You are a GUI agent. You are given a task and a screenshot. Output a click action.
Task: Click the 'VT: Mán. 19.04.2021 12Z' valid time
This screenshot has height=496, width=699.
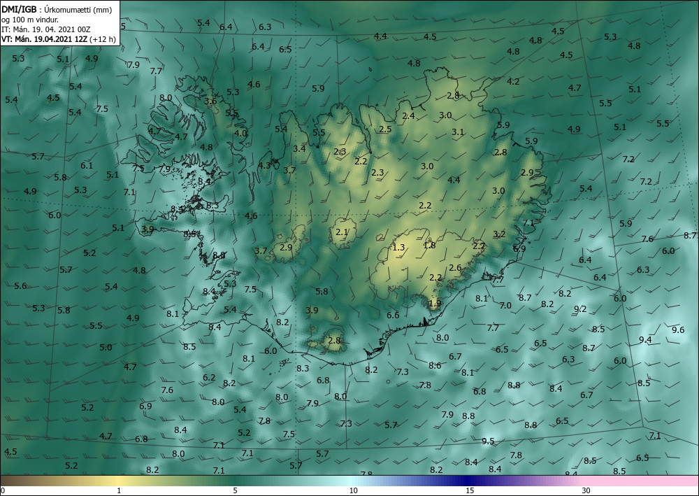coord(45,39)
